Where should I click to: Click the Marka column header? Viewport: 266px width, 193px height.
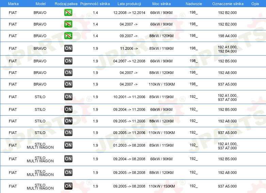pyautogui.click(x=13, y=4)
